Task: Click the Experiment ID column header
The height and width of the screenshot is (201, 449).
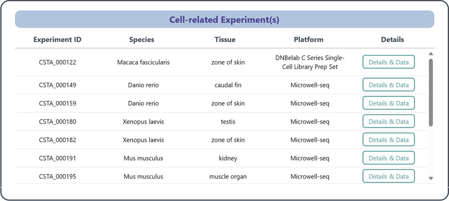Action: [57, 40]
